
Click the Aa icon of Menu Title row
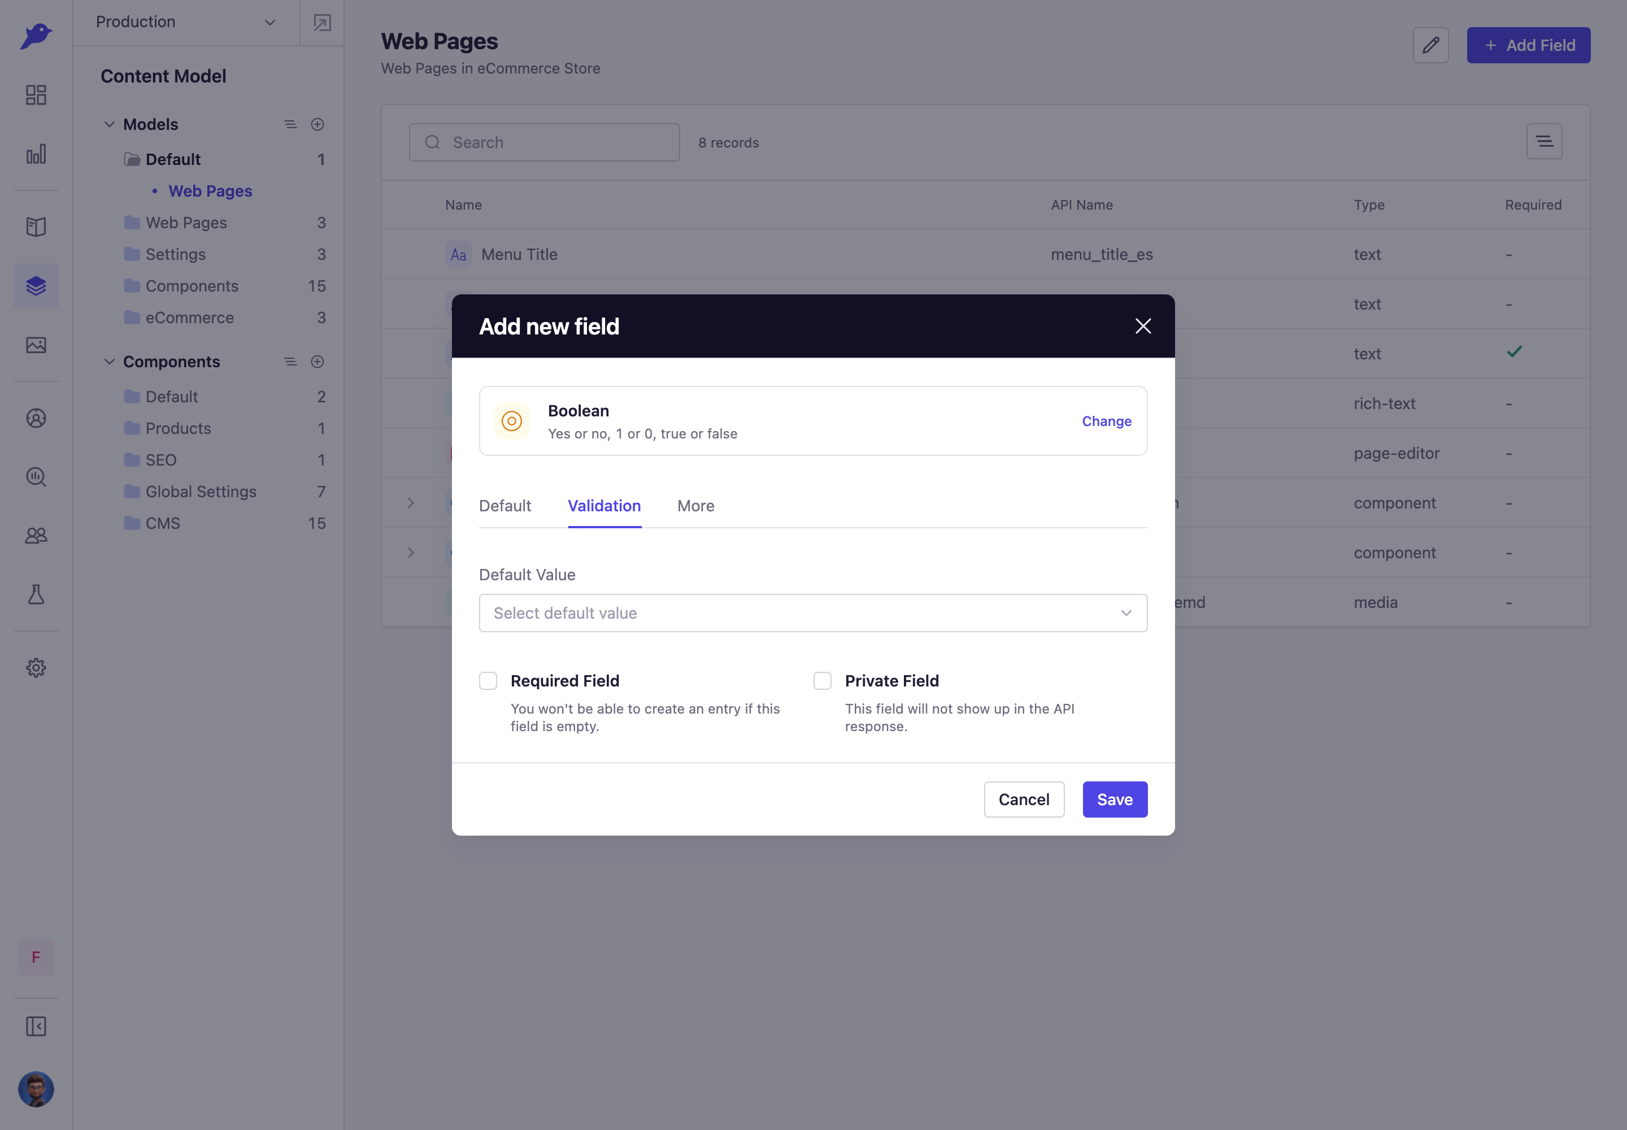[x=459, y=254]
